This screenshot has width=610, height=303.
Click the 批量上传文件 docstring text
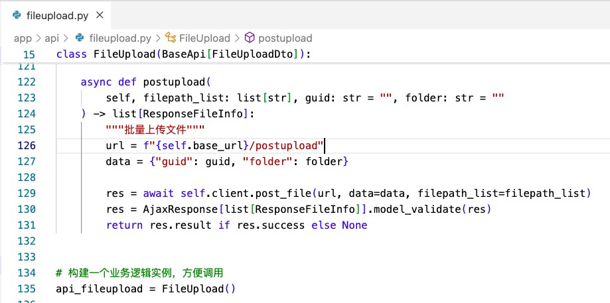155,129
